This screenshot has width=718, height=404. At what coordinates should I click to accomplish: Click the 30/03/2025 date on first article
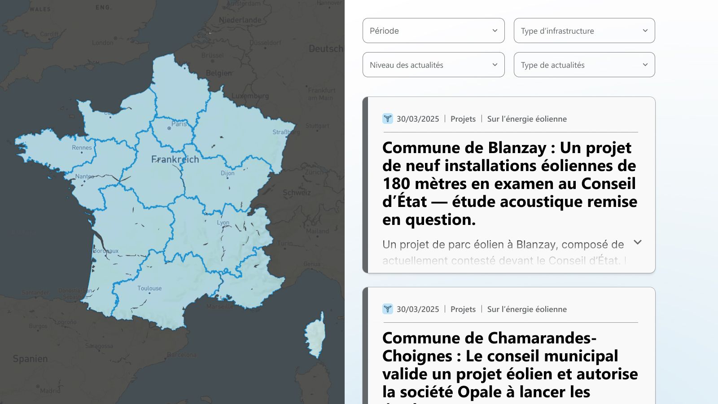click(417, 119)
